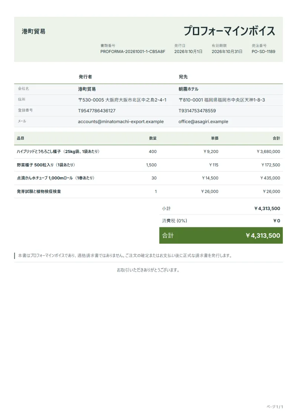
Task: Click recipient name 朝霧ホテル
Action: tap(189, 89)
